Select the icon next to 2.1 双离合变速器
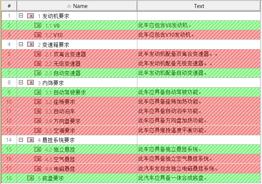 [x=38, y=54]
